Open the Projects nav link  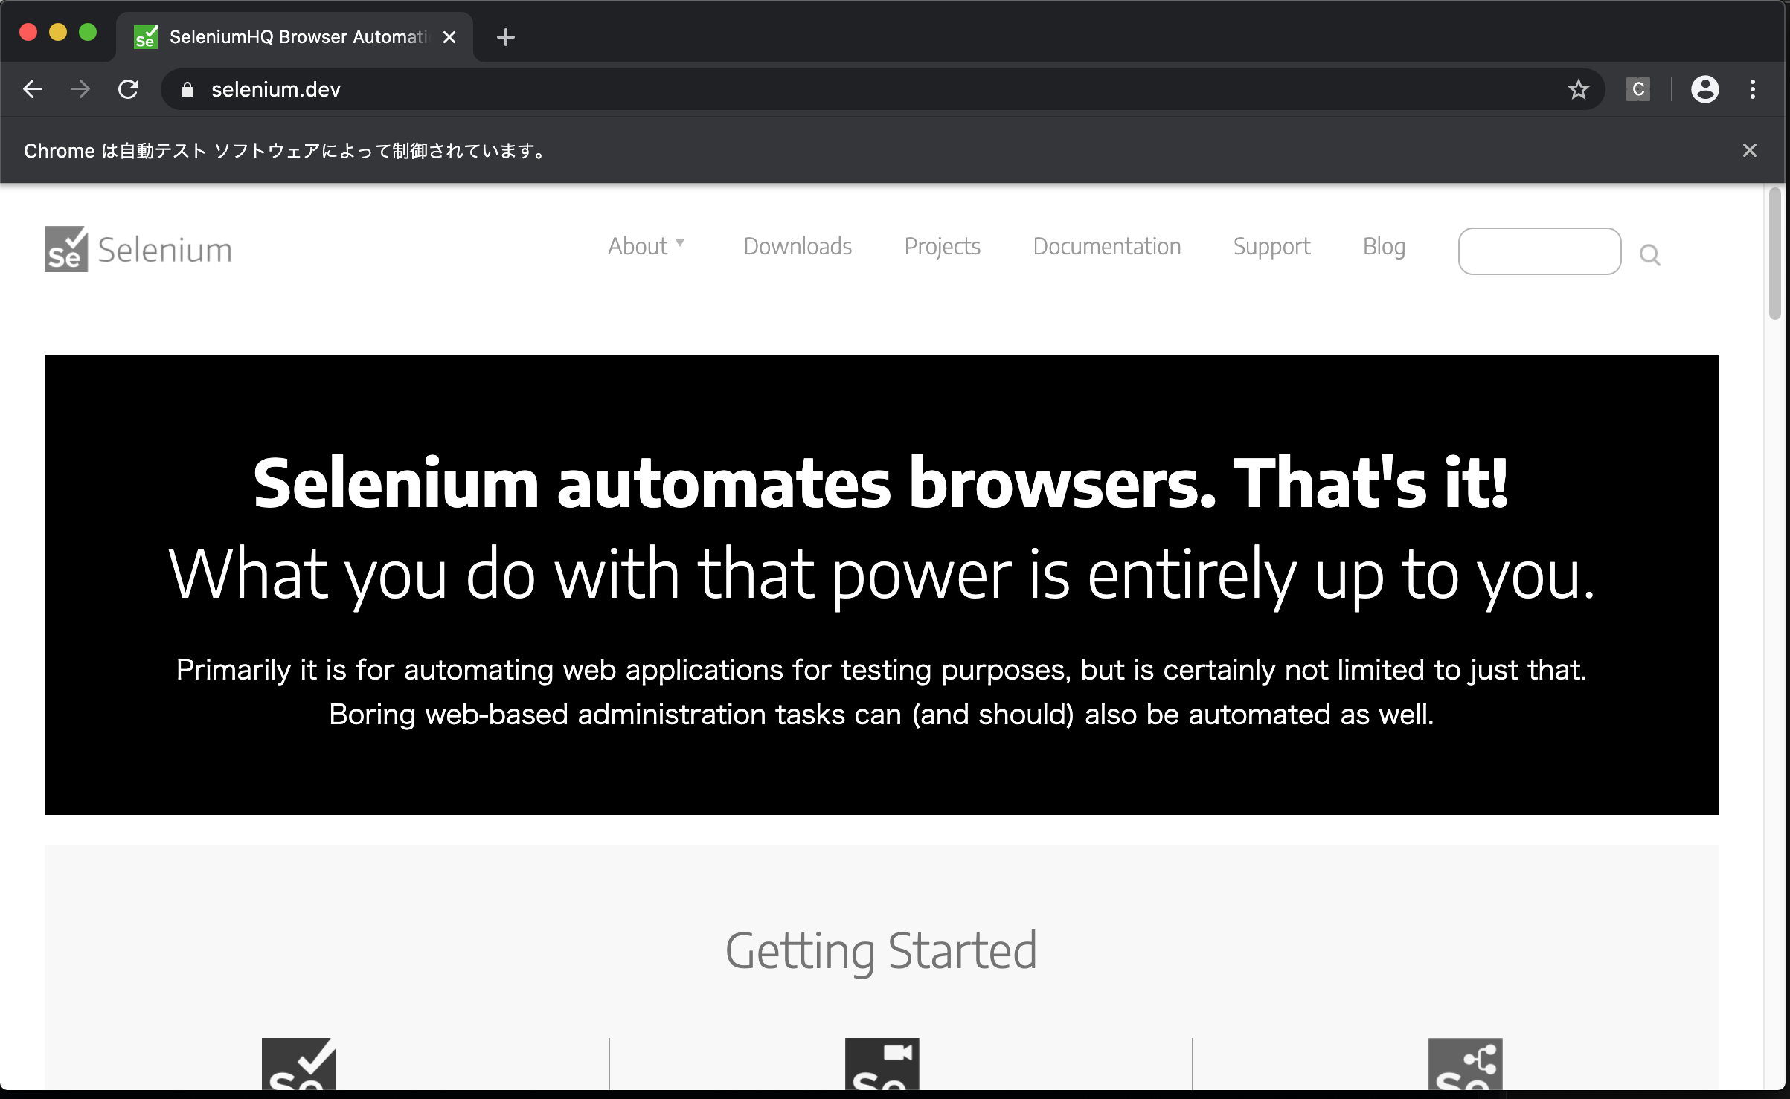pos(943,246)
